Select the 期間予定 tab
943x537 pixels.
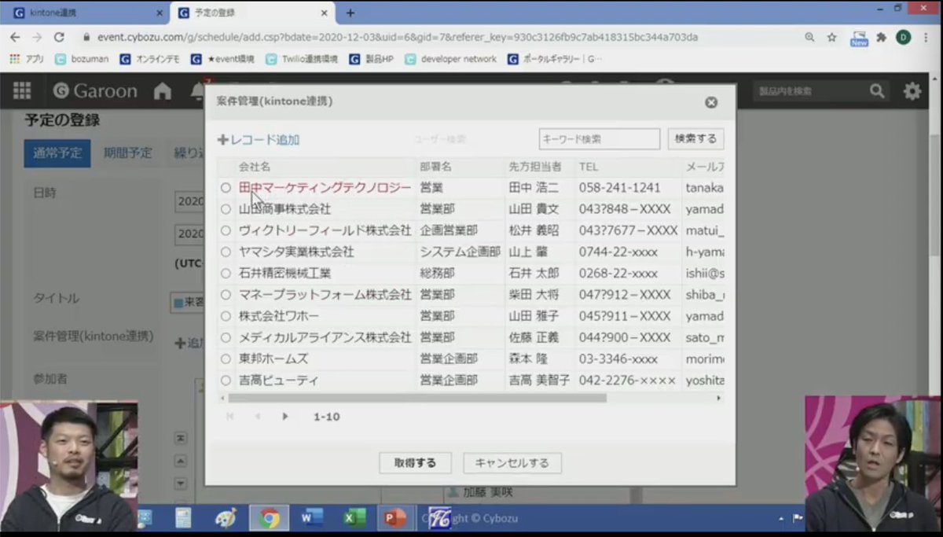(128, 153)
